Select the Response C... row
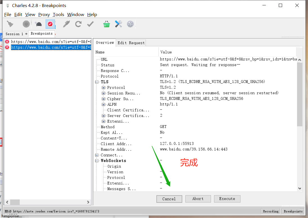The width and height of the screenshot is (308, 218). [x=195, y=71]
